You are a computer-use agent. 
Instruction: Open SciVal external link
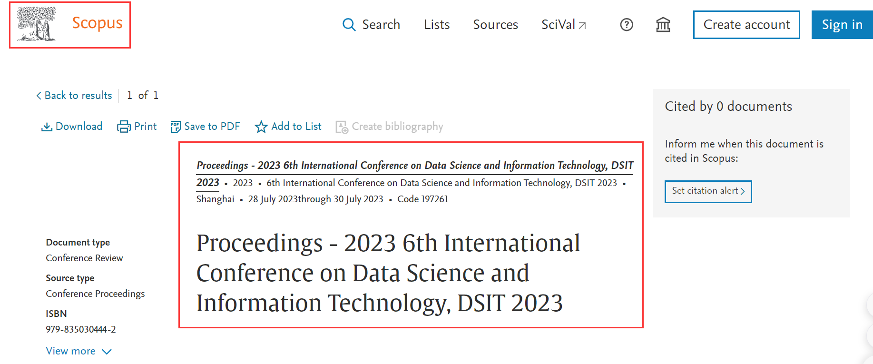(x=563, y=25)
